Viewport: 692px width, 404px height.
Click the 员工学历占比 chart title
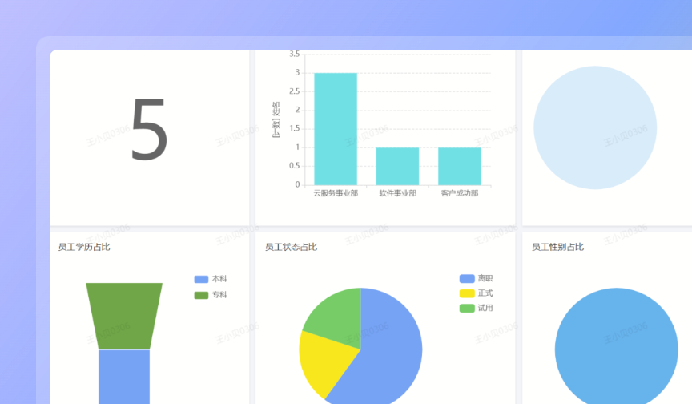point(84,247)
